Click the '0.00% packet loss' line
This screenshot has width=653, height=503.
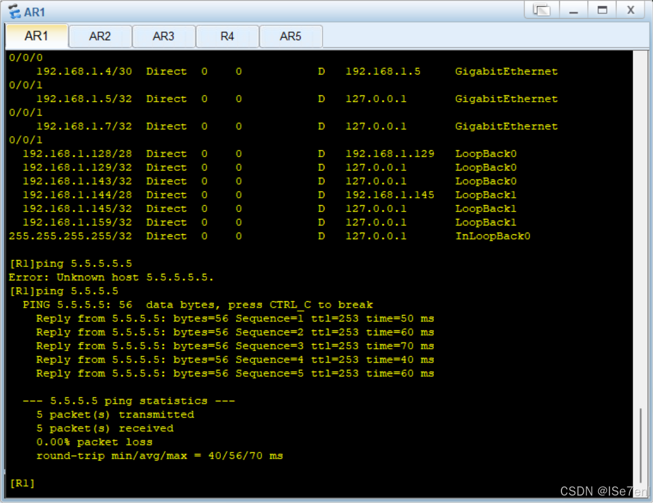click(94, 442)
